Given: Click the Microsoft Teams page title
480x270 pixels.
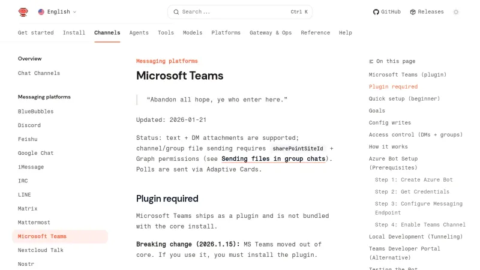Looking at the screenshot, I should [x=179, y=76].
